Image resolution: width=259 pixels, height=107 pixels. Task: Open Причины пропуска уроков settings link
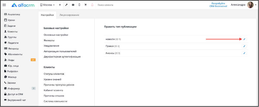click(x=59, y=85)
